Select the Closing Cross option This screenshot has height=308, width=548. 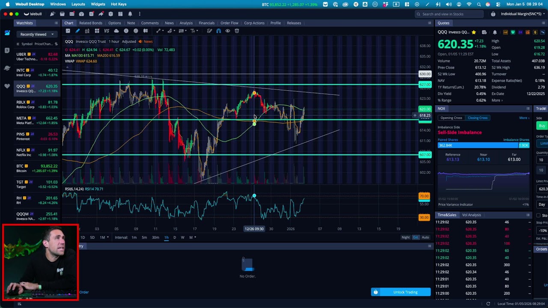pyautogui.click(x=477, y=118)
